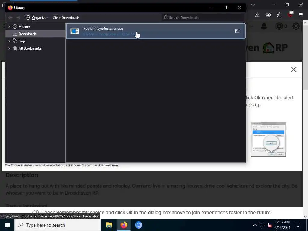308x231 pixels.
Task: Select Tags in Library sidebar
Action: coord(22,41)
